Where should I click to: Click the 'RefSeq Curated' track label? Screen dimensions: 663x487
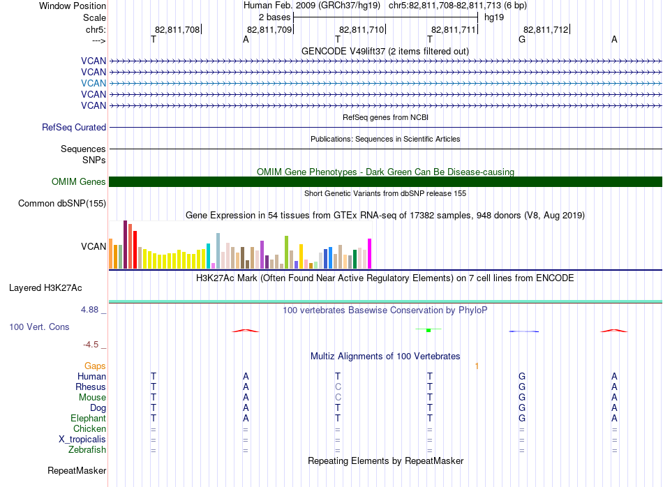(x=74, y=127)
